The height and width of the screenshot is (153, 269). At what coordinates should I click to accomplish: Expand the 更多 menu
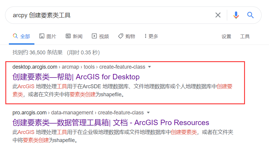click(x=151, y=36)
